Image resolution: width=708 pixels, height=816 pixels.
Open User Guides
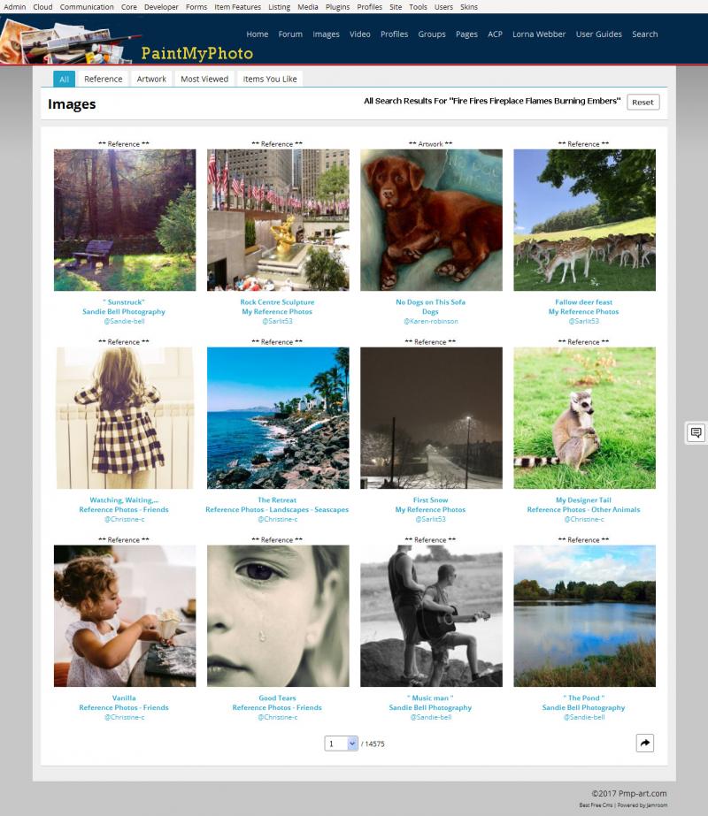click(598, 34)
